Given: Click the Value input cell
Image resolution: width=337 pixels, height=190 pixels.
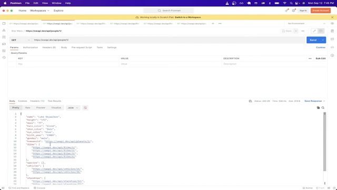Looking at the screenshot, I should click(x=171, y=64).
